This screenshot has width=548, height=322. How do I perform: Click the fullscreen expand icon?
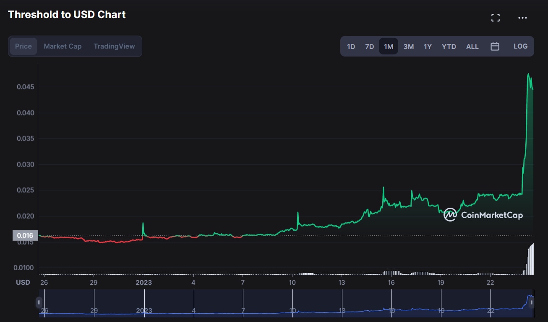(x=495, y=18)
